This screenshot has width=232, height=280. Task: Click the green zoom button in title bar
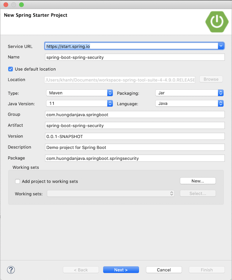(x=22, y=5)
